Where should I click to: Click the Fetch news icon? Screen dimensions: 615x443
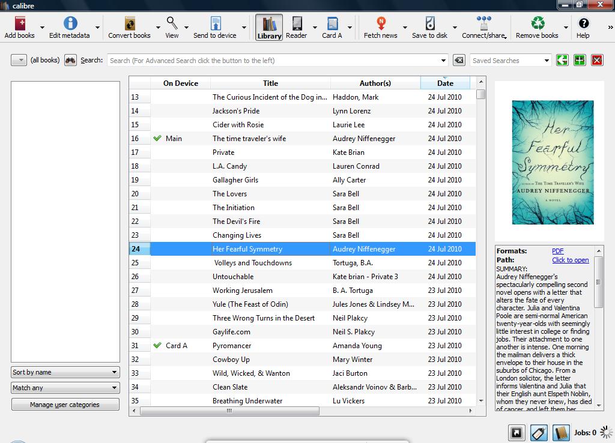[x=381, y=23]
